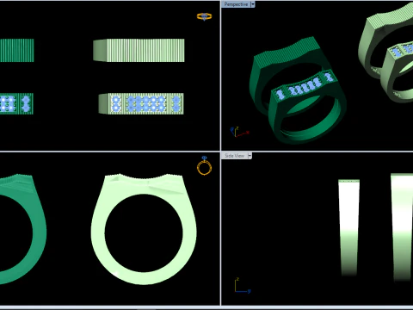The width and height of the screenshot is (413, 310).
Task: Click the top-down ring view icon
Action: point(204,16)
